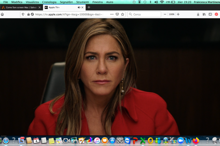Save page to Pocket
The height and width of the screenshot is (146, 220).
[117, 14]
